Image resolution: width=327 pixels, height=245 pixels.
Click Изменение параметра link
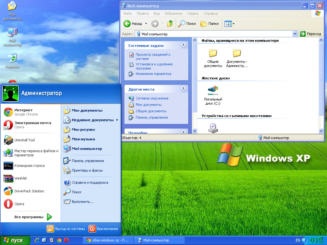154,74
